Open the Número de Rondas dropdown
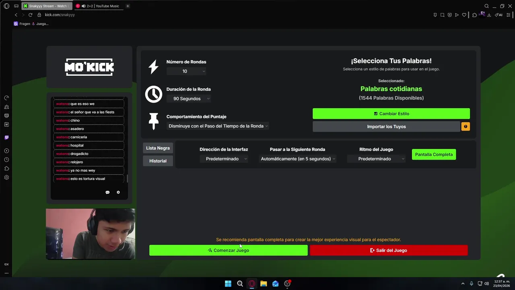This screenshot has height=290, width=515. click(187, 71)
